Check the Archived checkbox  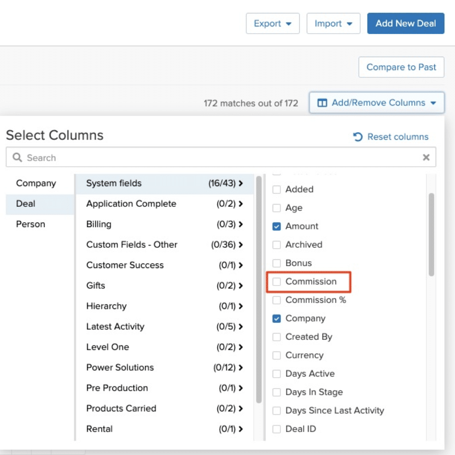(276, 245)
